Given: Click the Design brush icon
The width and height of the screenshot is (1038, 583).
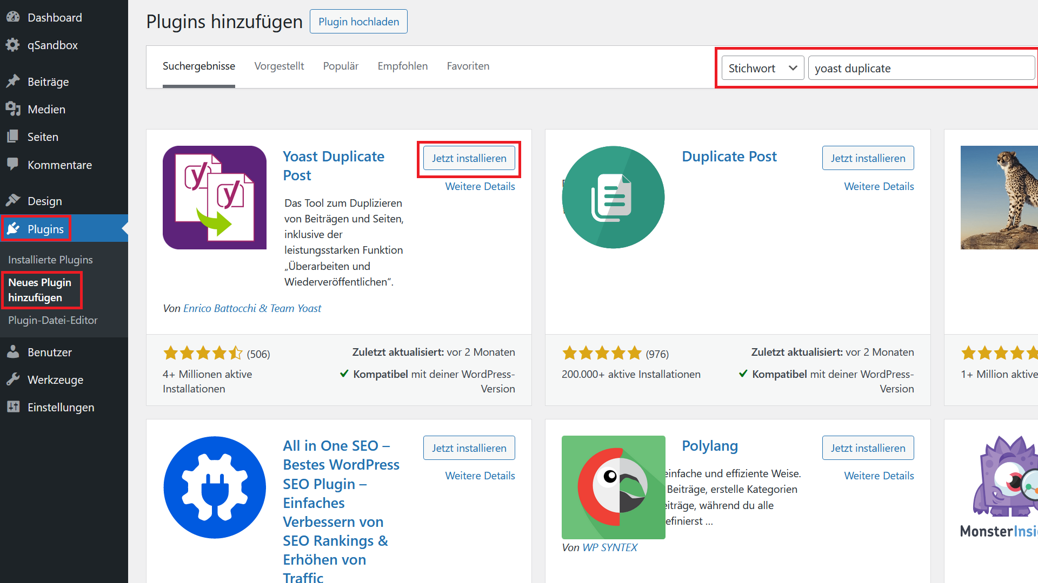Looking at the screenshot, I should pyautogui.click(x=13, y=201).
